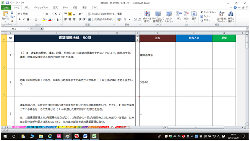This screenshot has width=250, height=141.
Task: Open Find and Select binoculars icon
Action: tap(231, 14)
